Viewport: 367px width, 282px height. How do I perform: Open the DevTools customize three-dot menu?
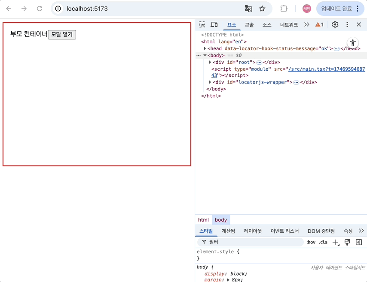click(x=347, y=24)
